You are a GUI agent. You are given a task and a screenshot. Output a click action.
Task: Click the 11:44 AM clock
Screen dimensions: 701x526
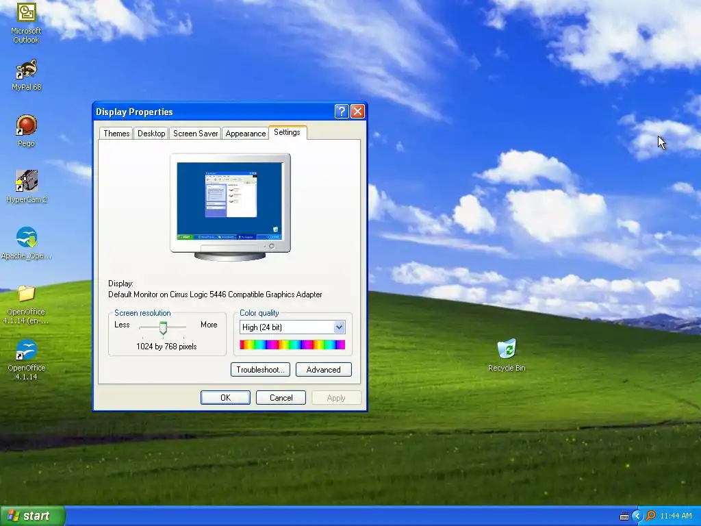(676, 516)
